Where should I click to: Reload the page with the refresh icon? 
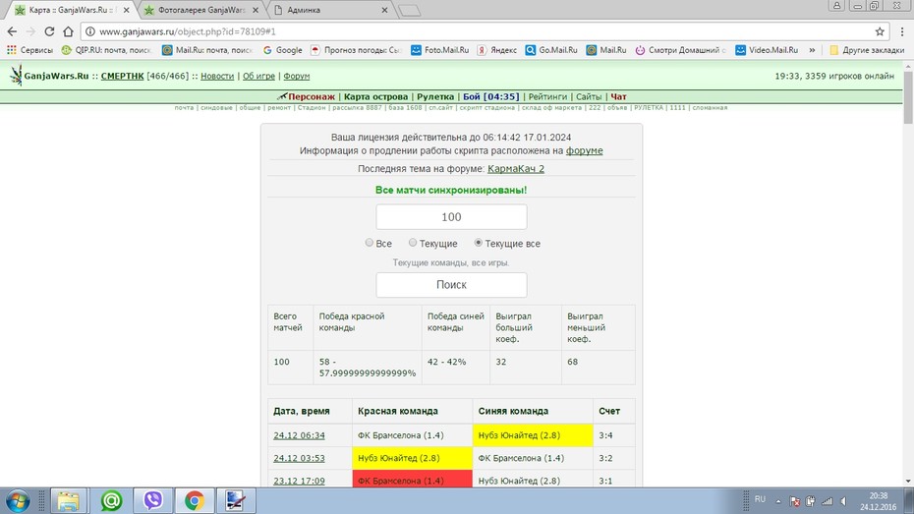[x=49, y=31]
